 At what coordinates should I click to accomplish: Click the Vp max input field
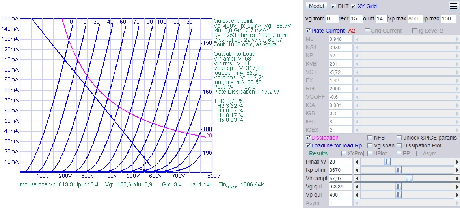click(415, 18)
